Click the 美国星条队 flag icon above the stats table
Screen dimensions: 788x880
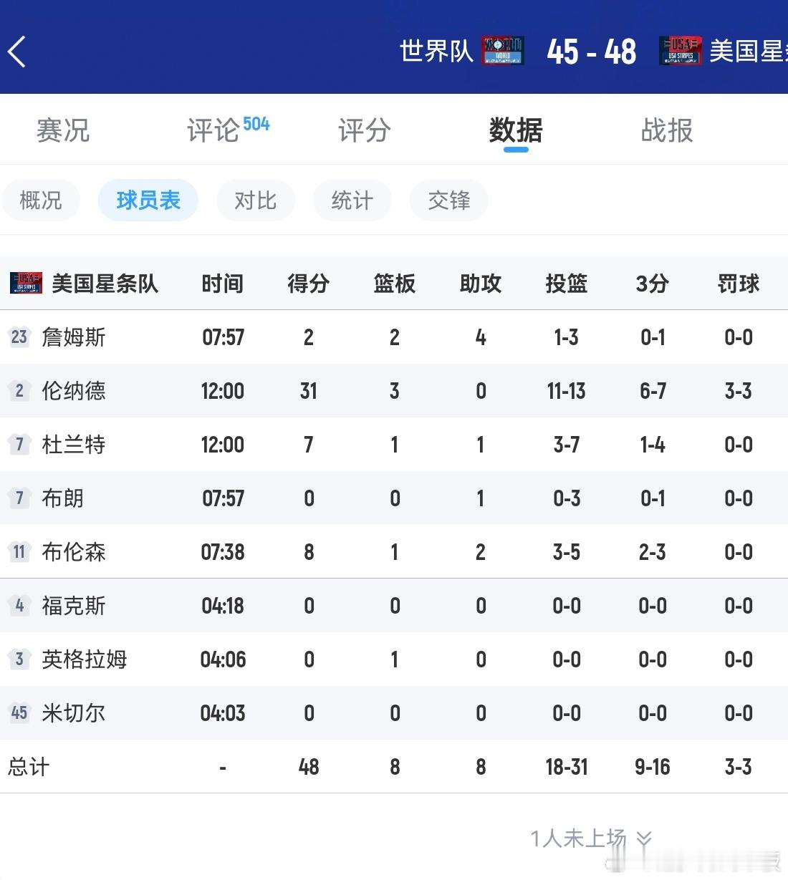pyautogui.click(x=23, y=281)
